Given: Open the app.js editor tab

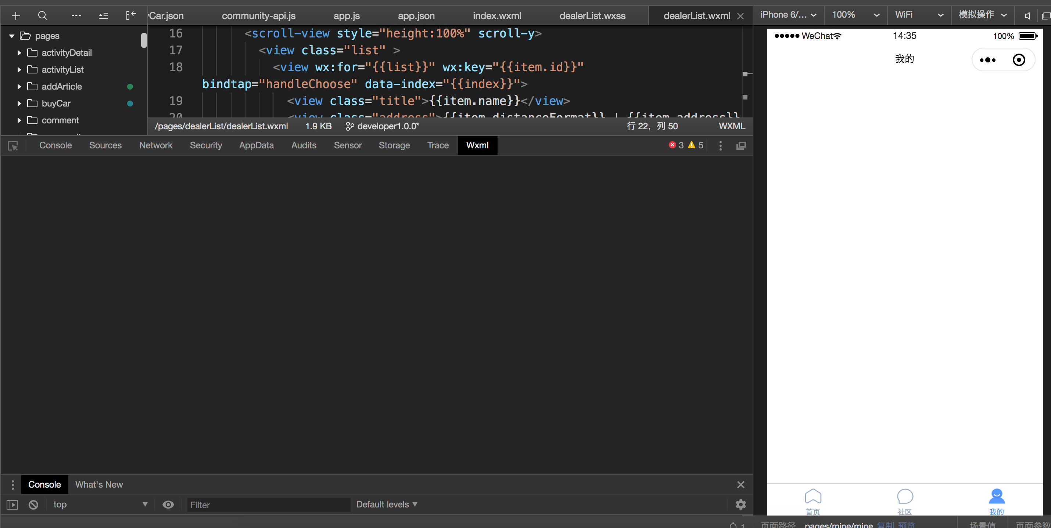Looking at the screenshot, I should [x=347, y=16].
